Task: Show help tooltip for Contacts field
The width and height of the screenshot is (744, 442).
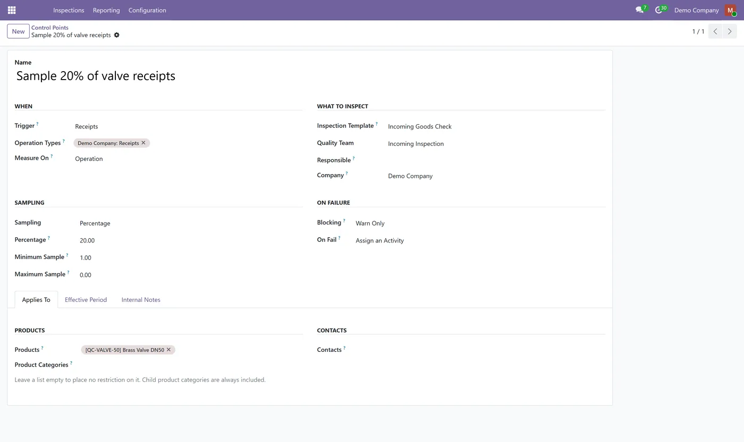Action: click(344, 348)
